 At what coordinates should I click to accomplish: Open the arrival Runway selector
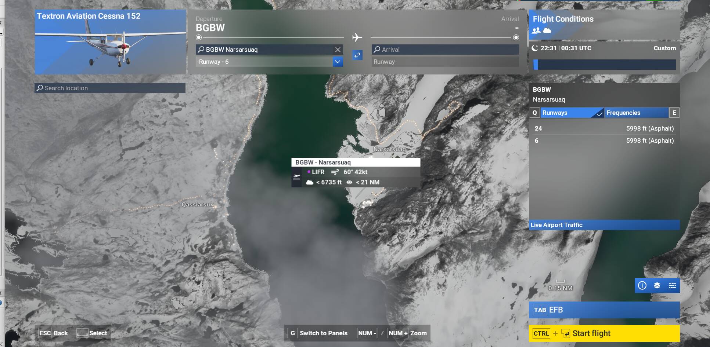[445, 62]
